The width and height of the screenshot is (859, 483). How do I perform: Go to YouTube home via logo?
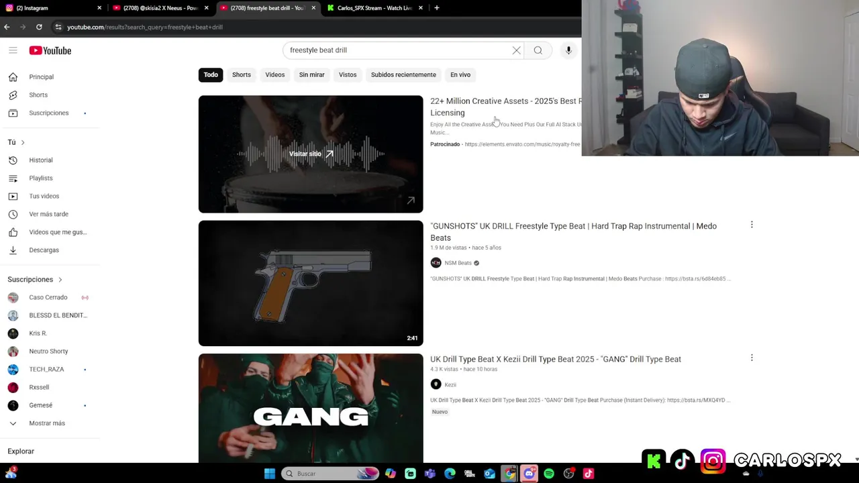pyautogui.click(x=50, y=50)
